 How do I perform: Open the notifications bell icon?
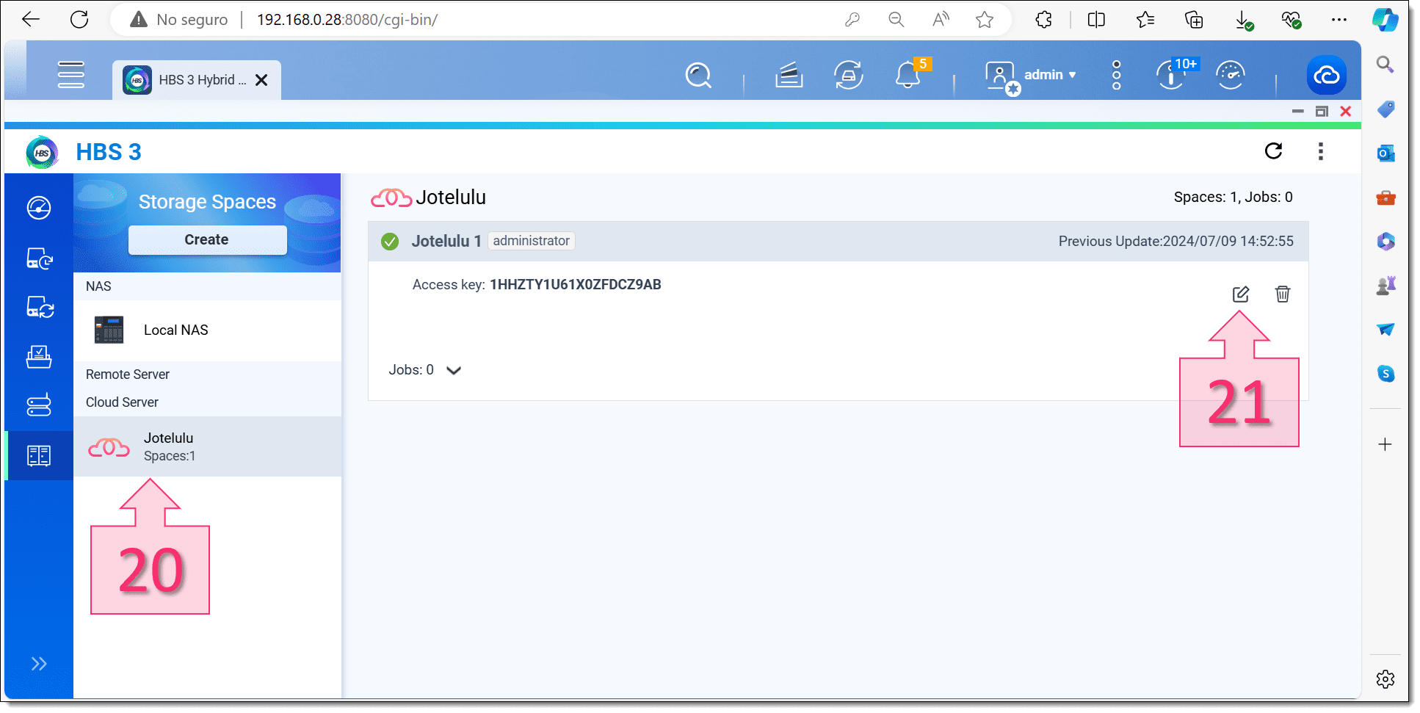tap(908, 75)
